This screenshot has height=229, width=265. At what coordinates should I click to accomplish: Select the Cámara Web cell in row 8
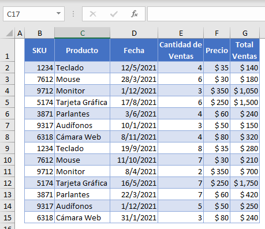point(82,137)
